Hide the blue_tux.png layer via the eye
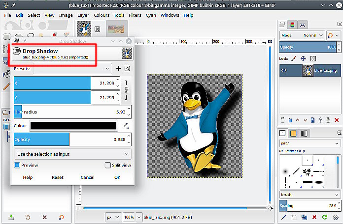 coord(284,70)
